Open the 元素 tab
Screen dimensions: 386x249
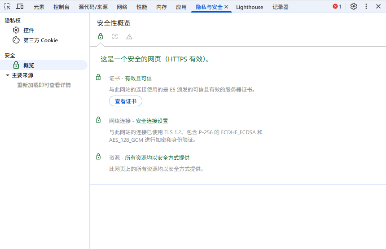pos(39,7)
